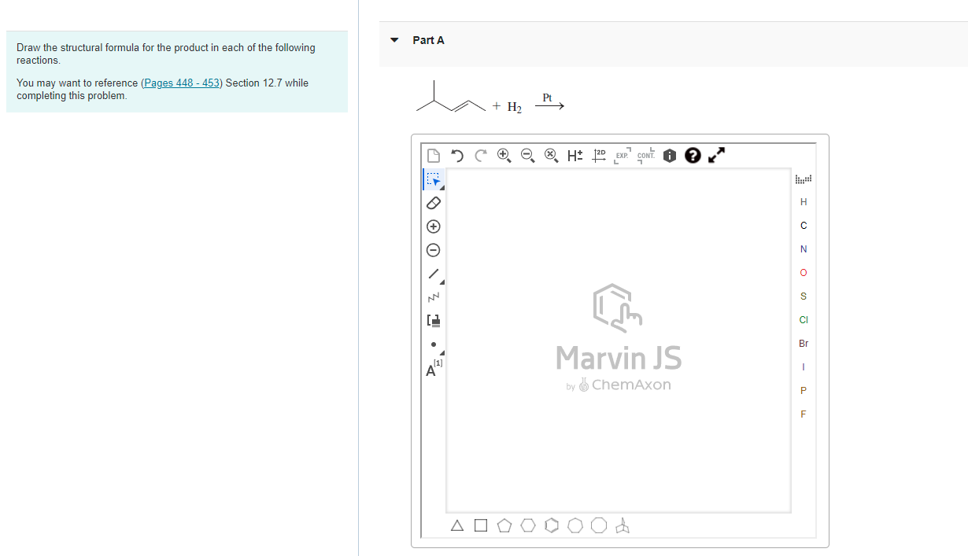The image size is (968, 556).
Task: Select the Carbon atom button
Action: click(804, 226)
